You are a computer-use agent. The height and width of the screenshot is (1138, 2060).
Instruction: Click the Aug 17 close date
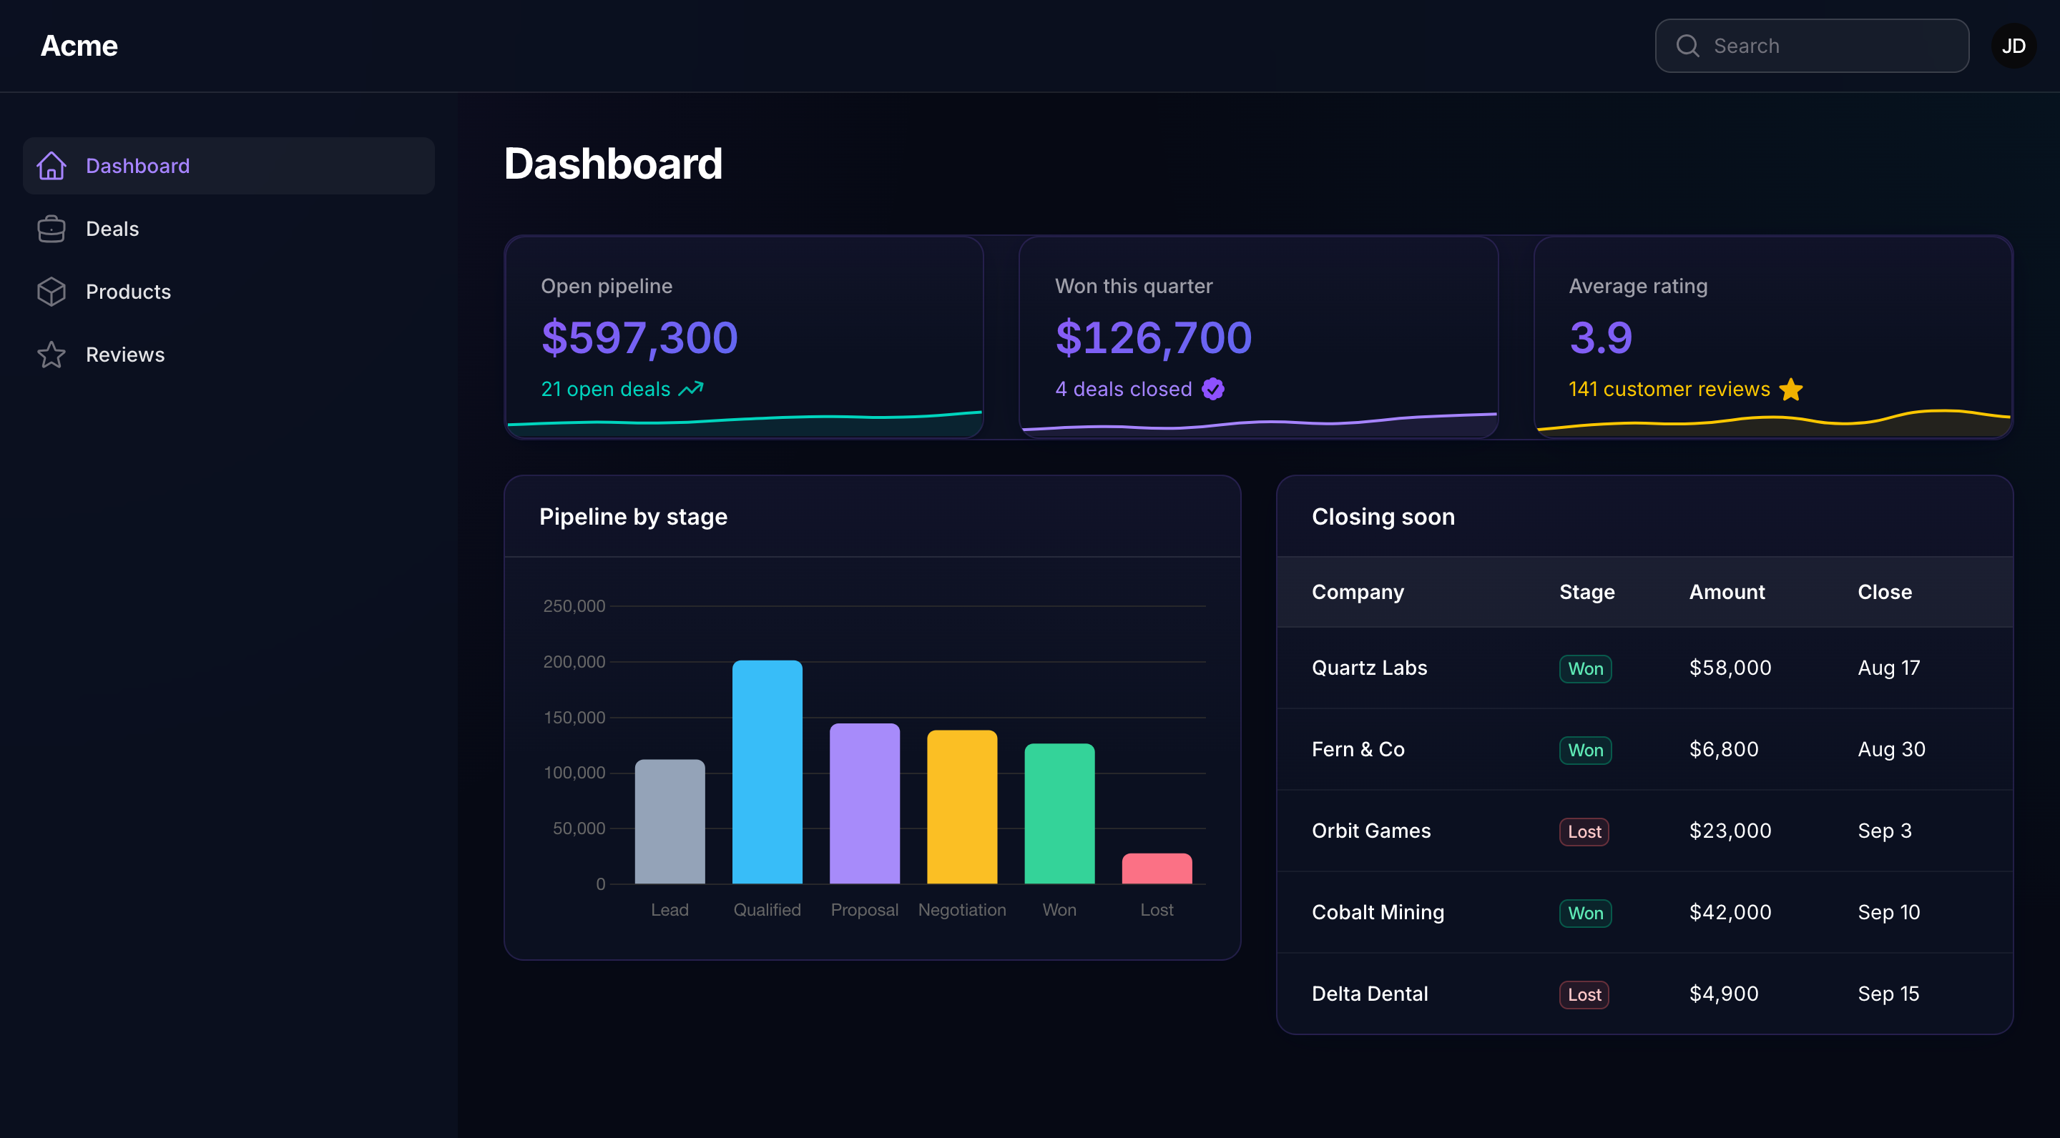click(1889, 668)
